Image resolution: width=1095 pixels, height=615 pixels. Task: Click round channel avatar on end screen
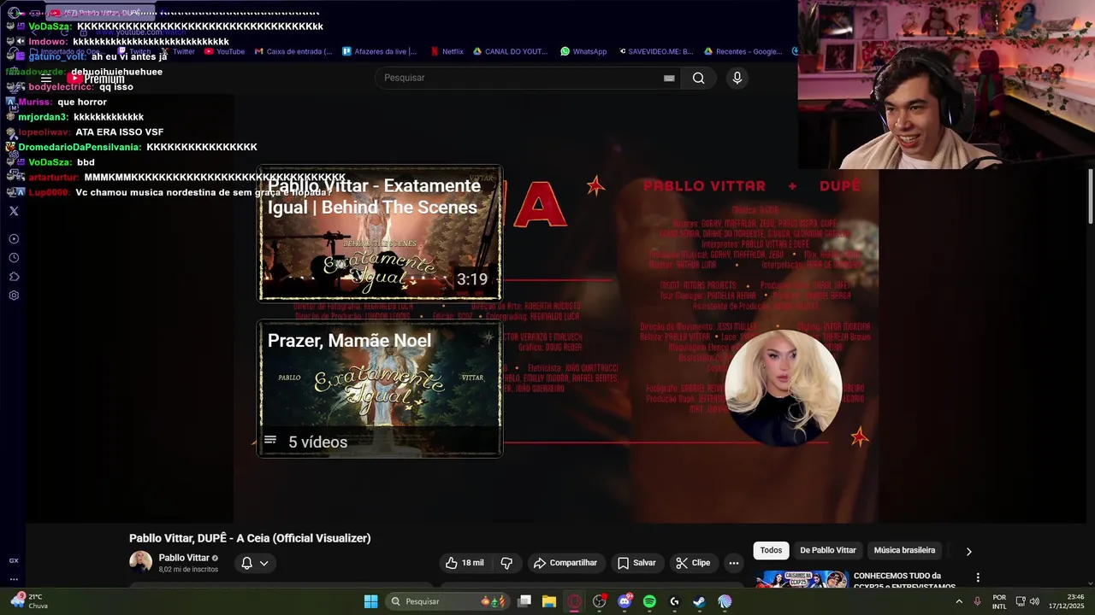(783, 389)
